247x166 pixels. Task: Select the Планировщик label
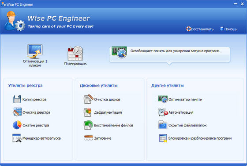point(75,64)
